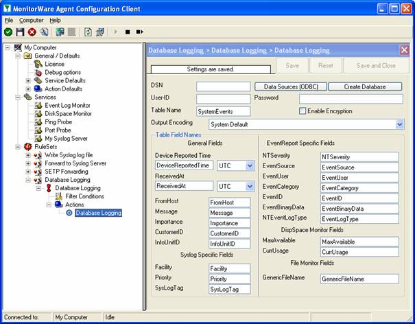Close the Database Logging panel

pyautogui.click(x=404, y=50)
